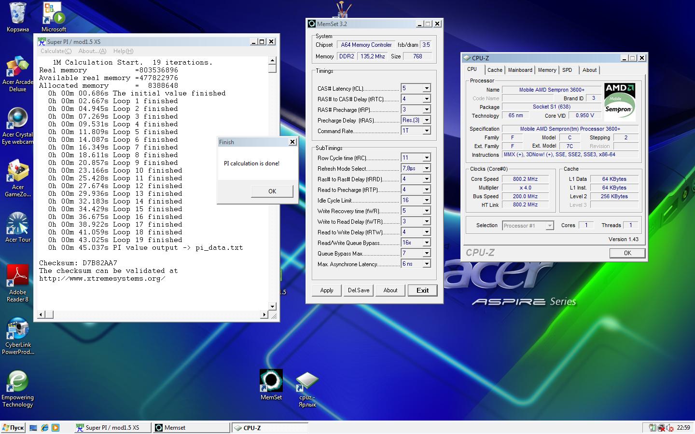Open Calculate menu in Super PI
Image resolution: width=695 pixels, height=434 pixels.
56,51
